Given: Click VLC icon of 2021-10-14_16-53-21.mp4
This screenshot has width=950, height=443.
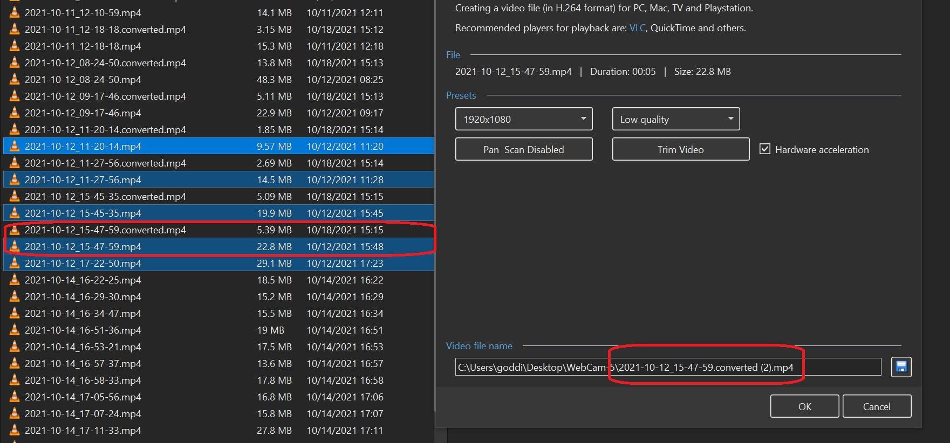Looking at the screenshot, I should pyautogui.click(x=15, y=347).
